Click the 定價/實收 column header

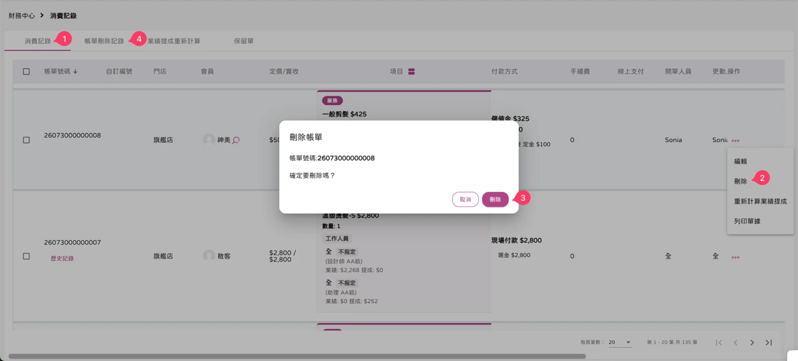[284, 71]
